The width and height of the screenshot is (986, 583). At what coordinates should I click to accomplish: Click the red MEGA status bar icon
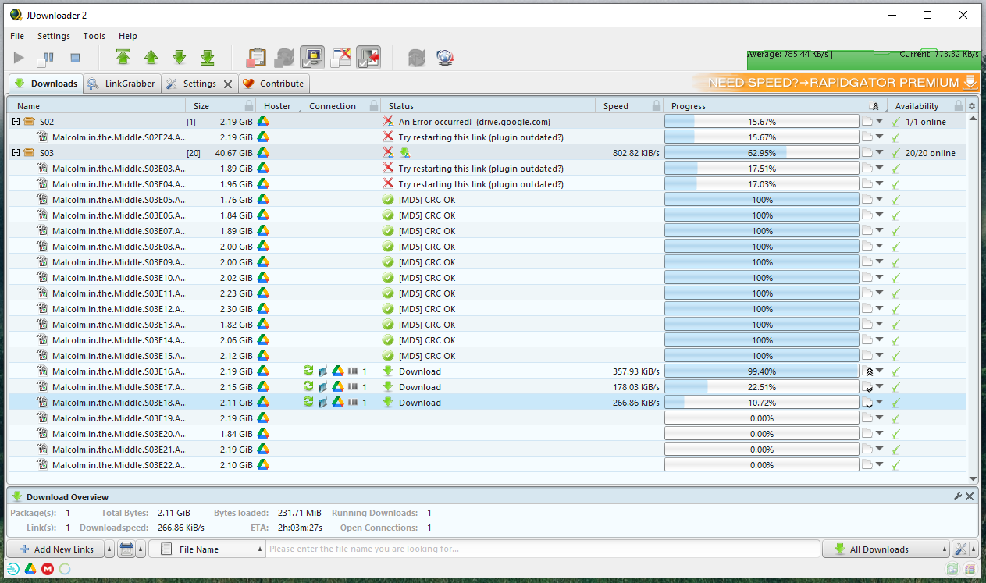pyautogui.click(x=48, y=568)
